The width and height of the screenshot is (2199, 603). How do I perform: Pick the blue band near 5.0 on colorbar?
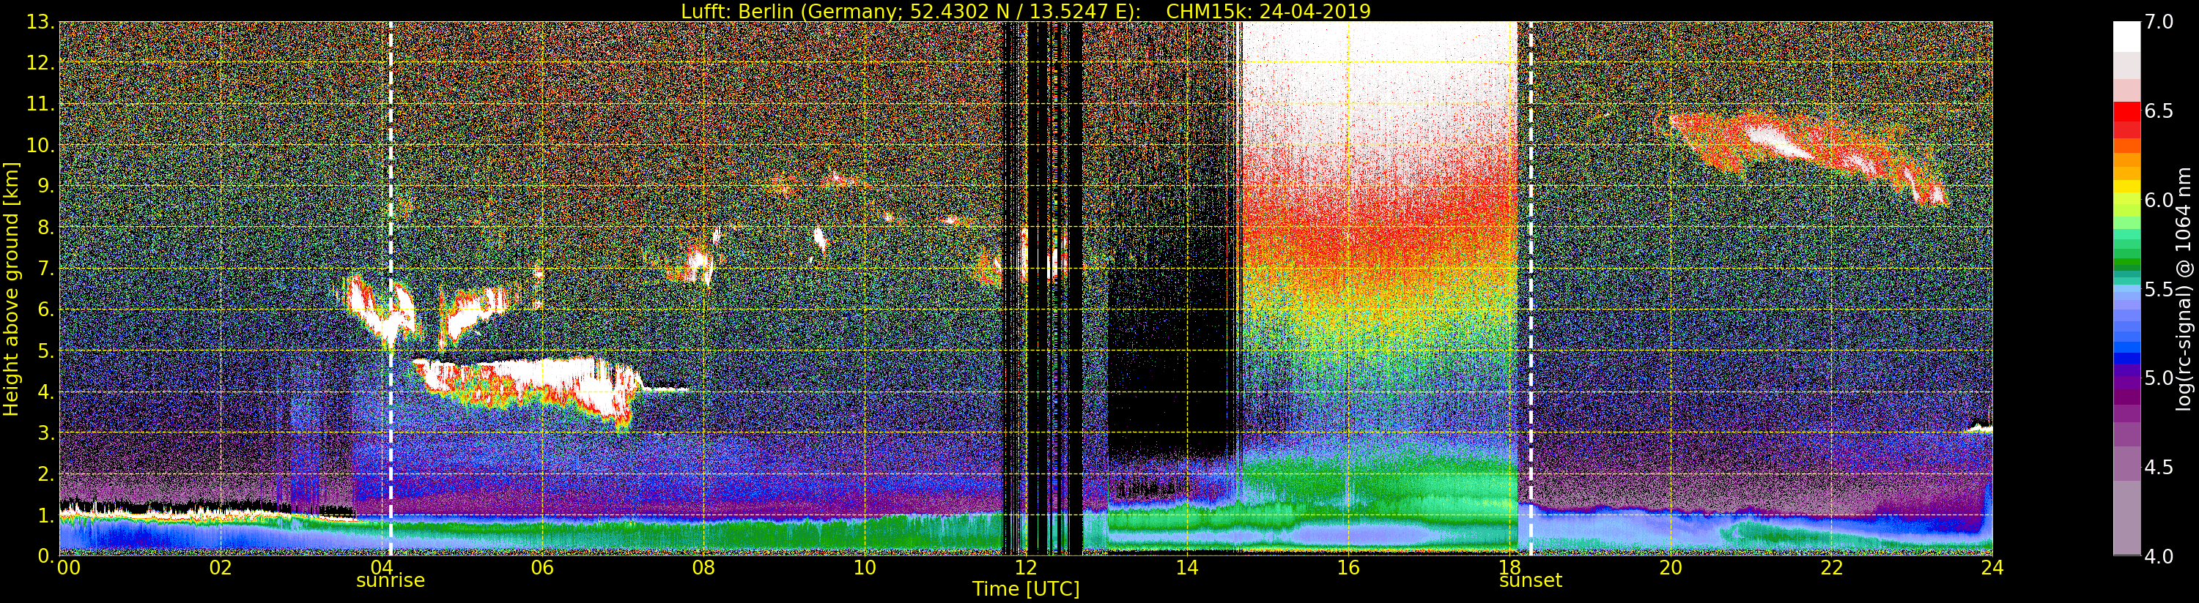[2126, 359]
